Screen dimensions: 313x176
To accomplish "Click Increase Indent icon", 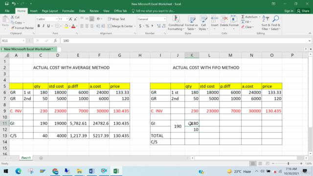I will [103, 26].
